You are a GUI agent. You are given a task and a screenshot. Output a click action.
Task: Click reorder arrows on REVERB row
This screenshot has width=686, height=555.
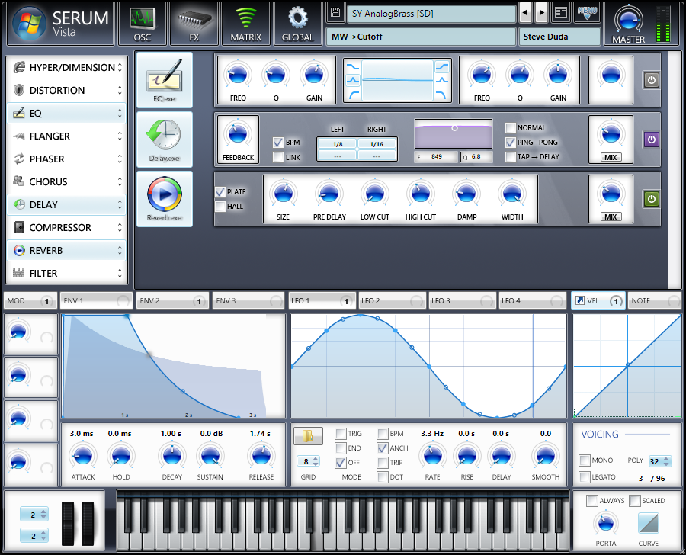(x=120, y=250)
